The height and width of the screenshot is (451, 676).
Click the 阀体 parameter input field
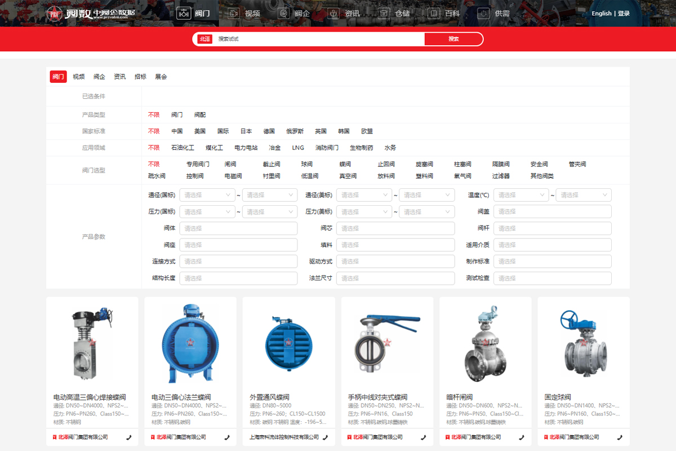point(238,228)
